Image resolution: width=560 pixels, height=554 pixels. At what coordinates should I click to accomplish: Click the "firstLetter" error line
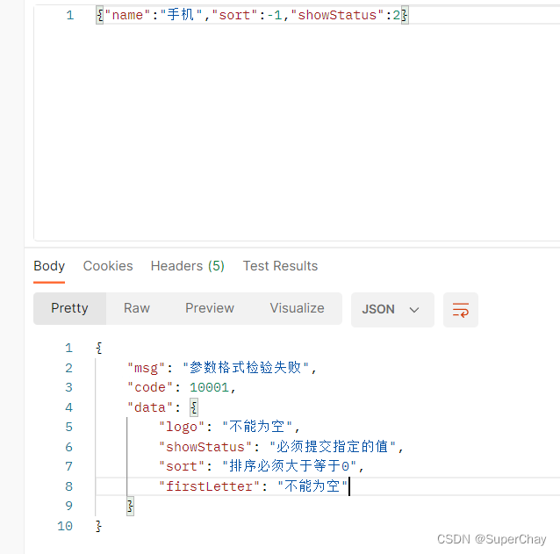(x=253, y=486)
